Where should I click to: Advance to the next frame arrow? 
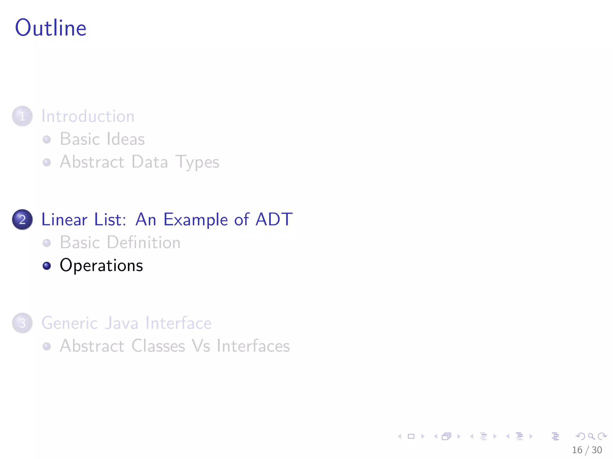pos(459,436)
